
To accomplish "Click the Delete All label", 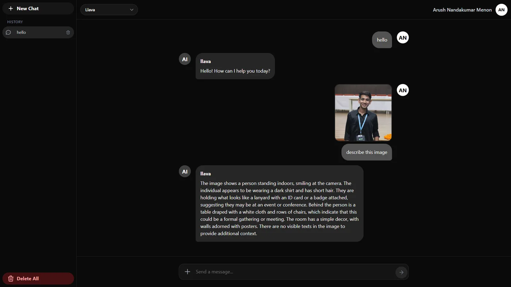I will (x=28, y=279).
